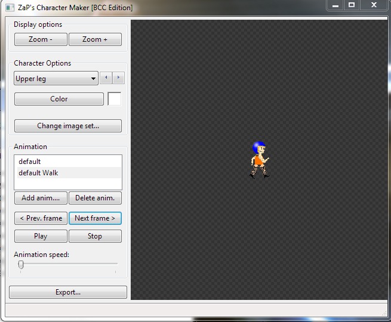This screenshot has width=391, height=322.
Task: Click the app icon in the title bar
Action: tap(10, 8)
